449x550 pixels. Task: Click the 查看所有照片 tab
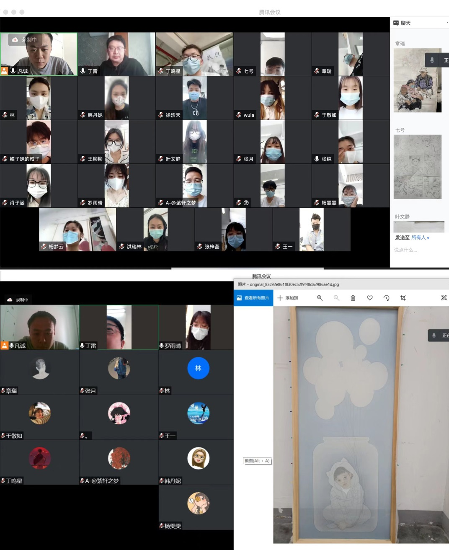(253, 298)
